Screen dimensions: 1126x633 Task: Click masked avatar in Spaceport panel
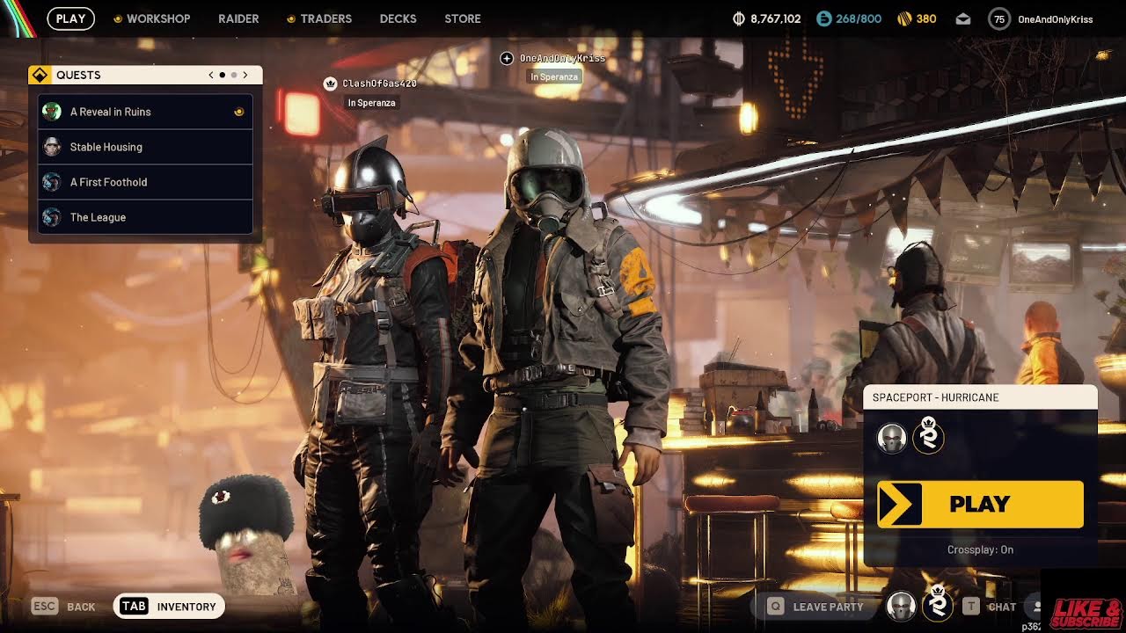click(892, 438)
